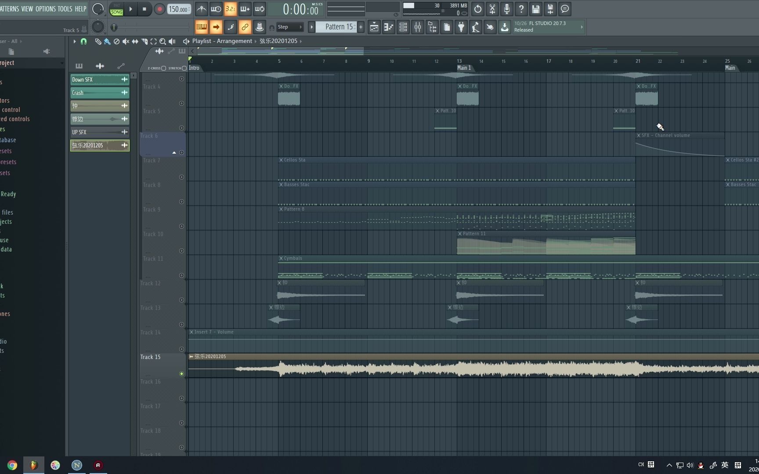Select the Playback speaker tool in playlist

(172, 41)
